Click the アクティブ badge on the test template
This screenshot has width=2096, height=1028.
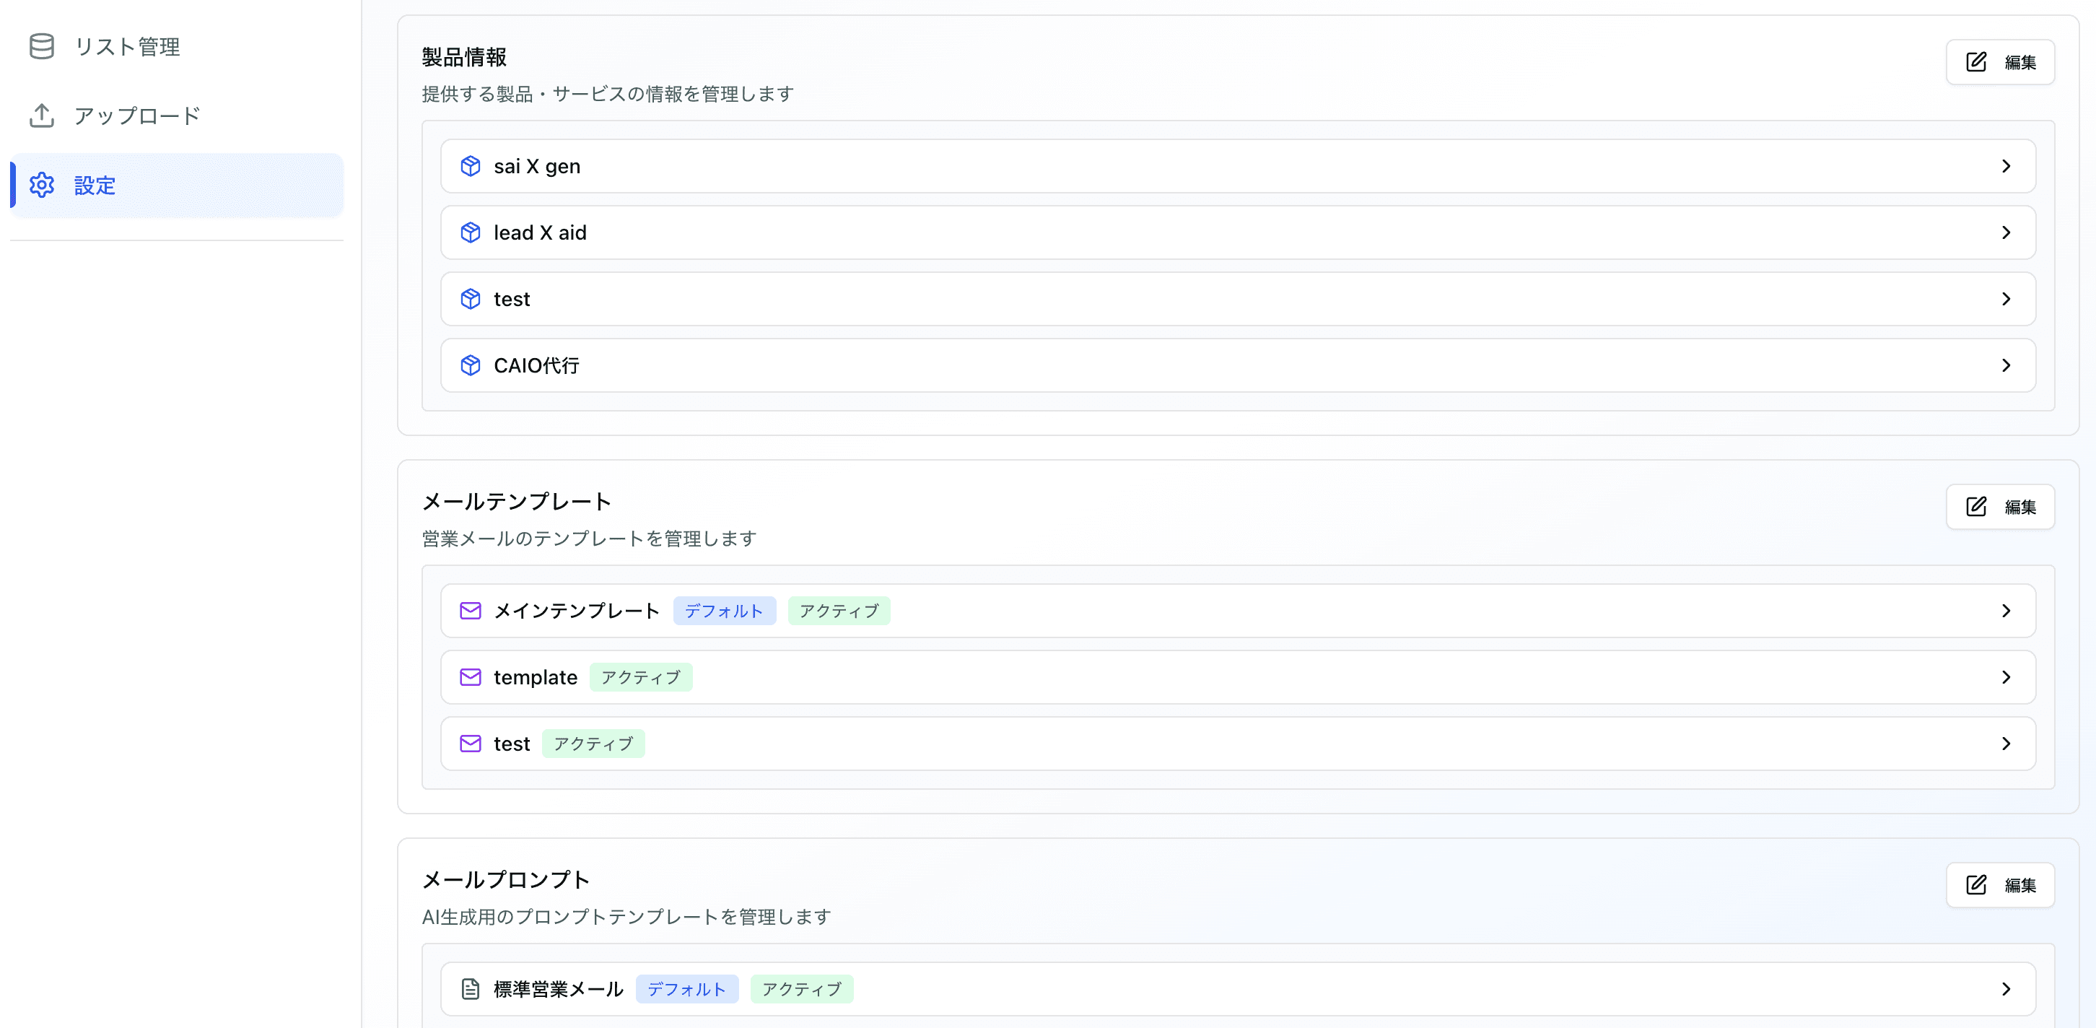click(593, 743)
